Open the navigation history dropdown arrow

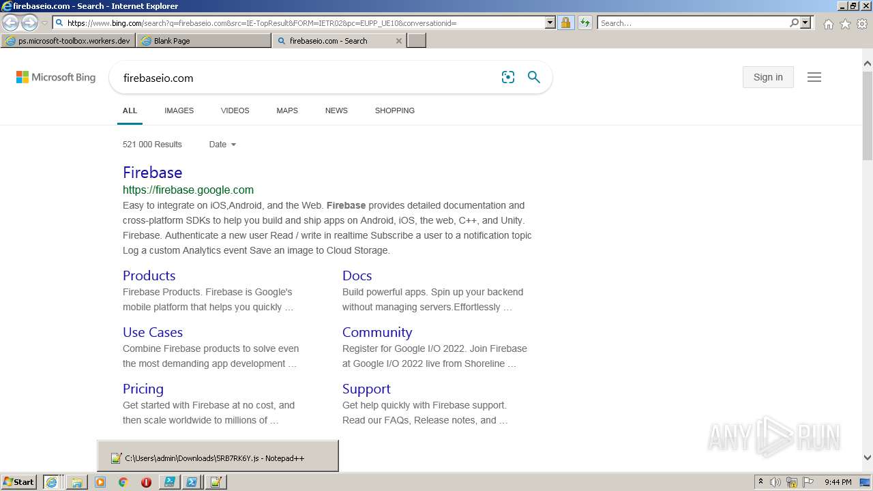[x=44, y=23]
